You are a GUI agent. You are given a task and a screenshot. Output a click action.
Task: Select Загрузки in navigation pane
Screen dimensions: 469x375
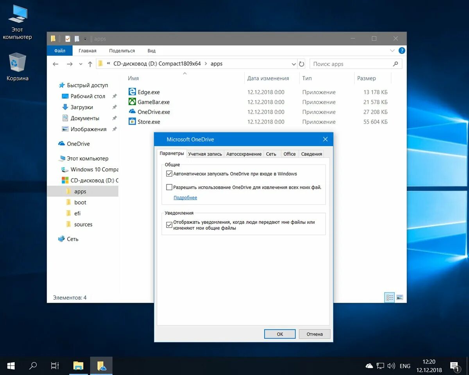(82, 107)
